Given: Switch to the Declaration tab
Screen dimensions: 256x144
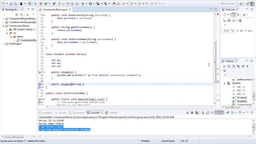Looking at the screenshot, I should (x=77, y=113).
